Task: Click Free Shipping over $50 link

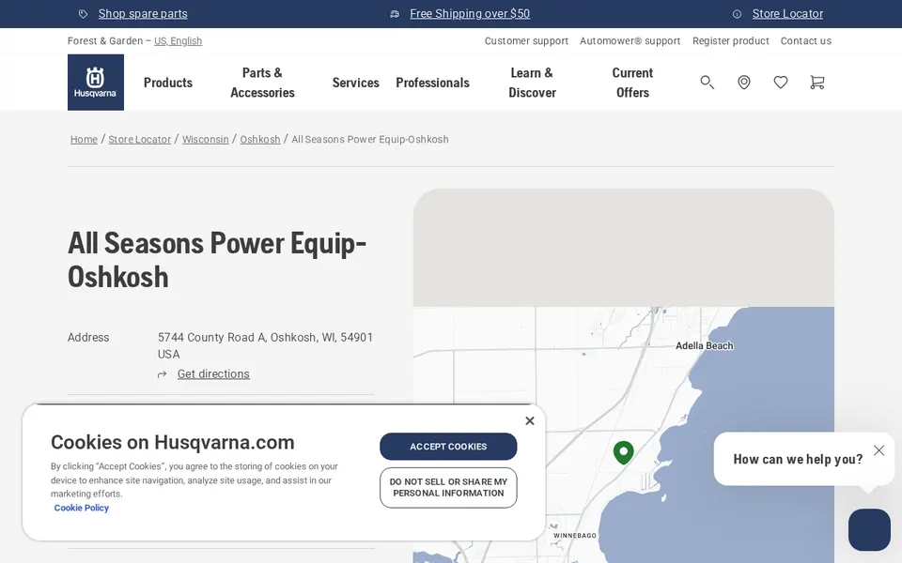Action: point(470,14)
